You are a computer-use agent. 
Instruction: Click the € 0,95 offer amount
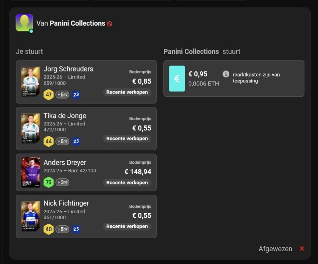[x=198, y=74]
